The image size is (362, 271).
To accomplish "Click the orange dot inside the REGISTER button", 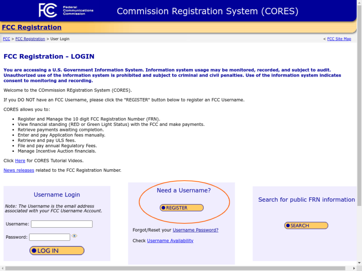I will point(163,208).
